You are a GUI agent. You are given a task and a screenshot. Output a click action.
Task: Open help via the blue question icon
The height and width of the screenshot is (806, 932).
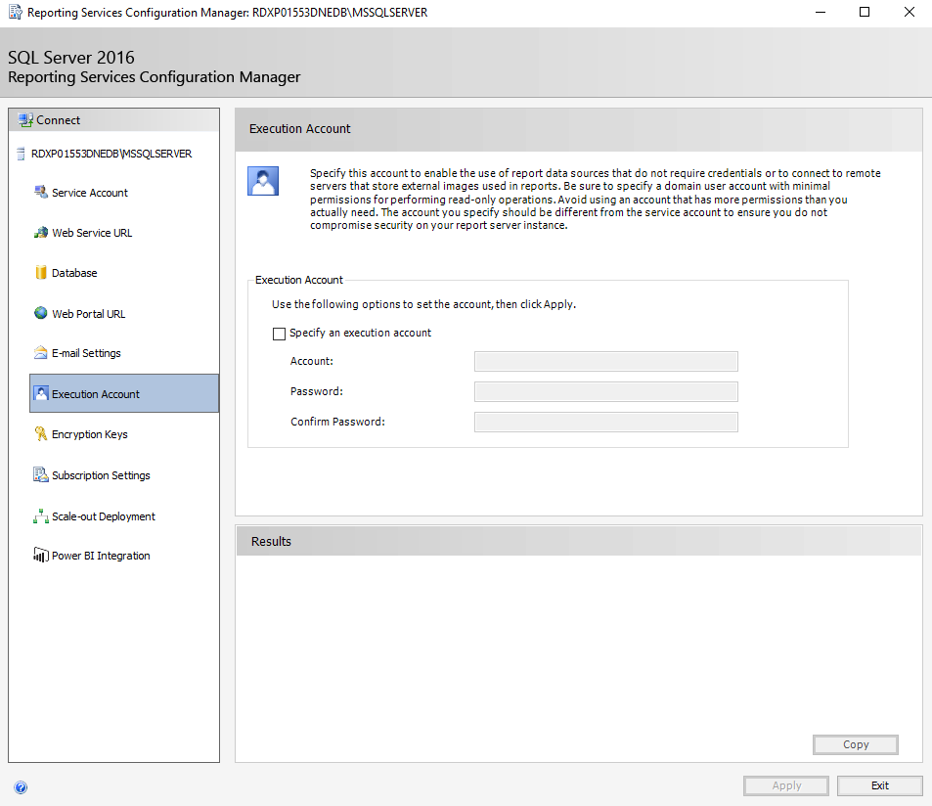[21, 787]
